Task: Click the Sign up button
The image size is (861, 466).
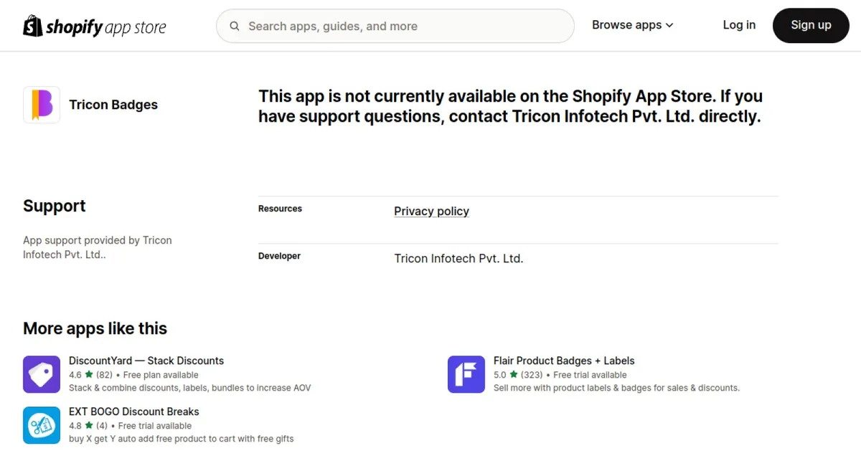Action: [x=811, y=25]
